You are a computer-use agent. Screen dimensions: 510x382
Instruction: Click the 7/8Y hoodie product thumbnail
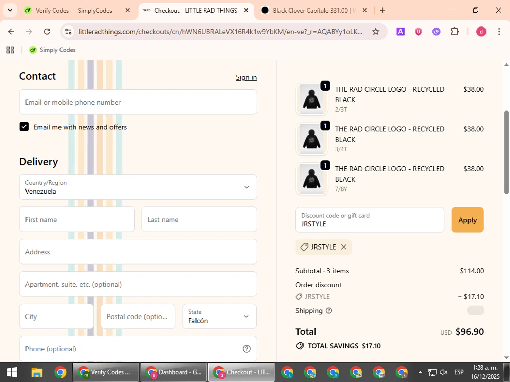(312, 179)
